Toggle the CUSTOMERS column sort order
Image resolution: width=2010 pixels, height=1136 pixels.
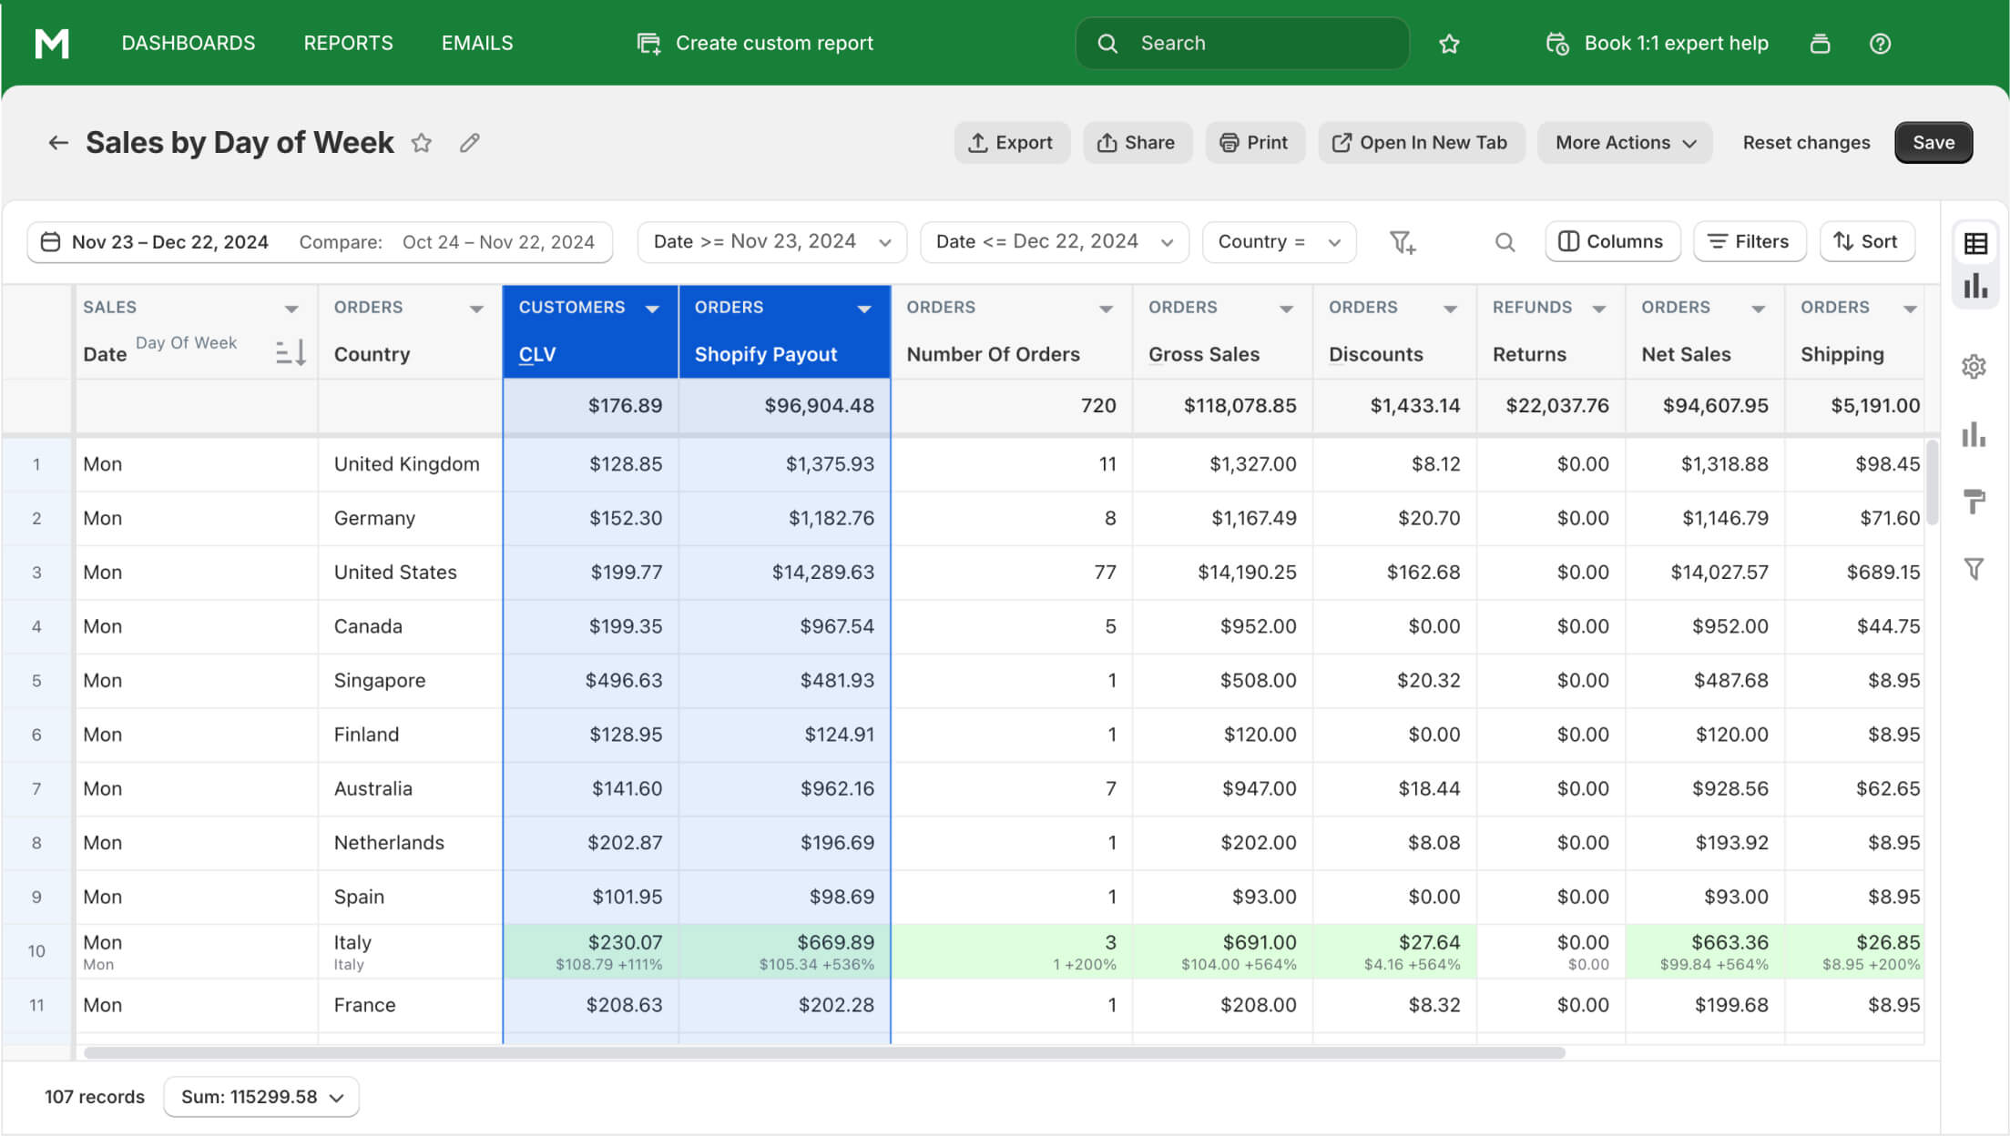(651, 308)
